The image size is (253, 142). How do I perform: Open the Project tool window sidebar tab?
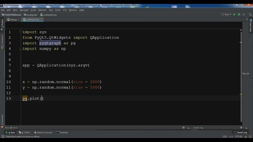(x=2, y=25)
